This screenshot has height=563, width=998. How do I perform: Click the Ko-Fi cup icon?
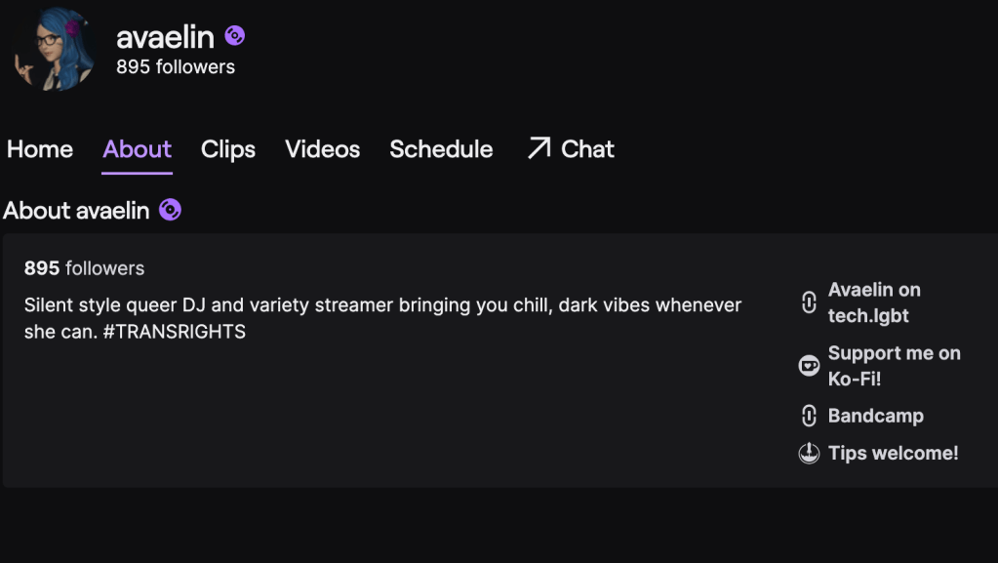pyautogui.click(x=809, y=366)
